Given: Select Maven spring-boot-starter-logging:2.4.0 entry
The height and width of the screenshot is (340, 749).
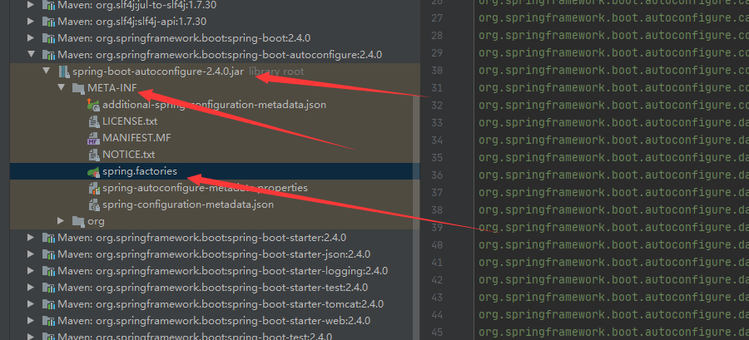Looking at the screenshot, I should point(222,271).
